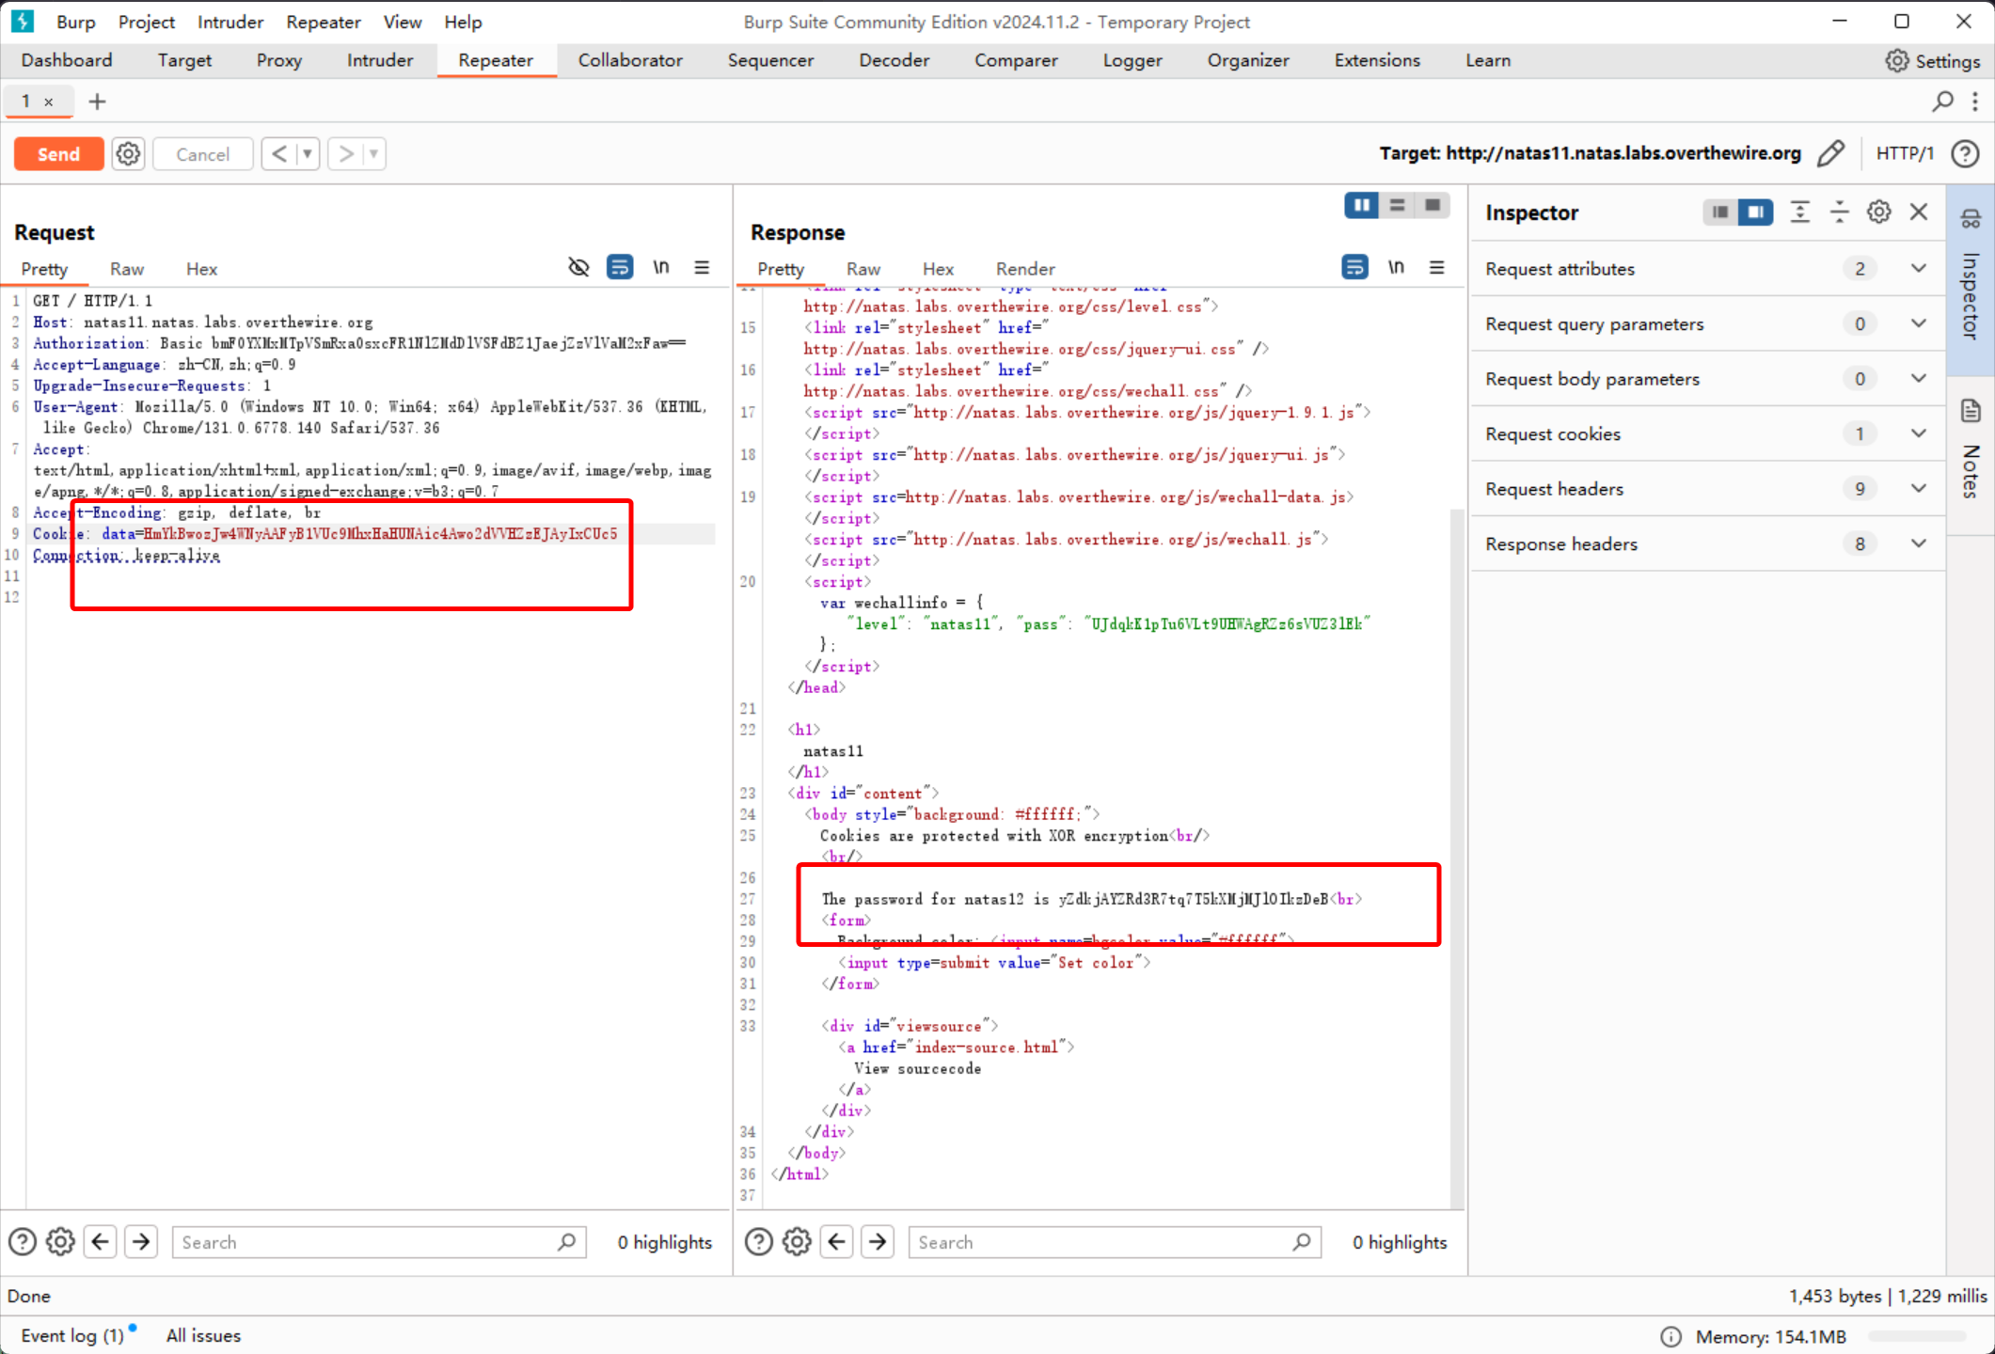Add a new Repeater tab

(97, 102)
